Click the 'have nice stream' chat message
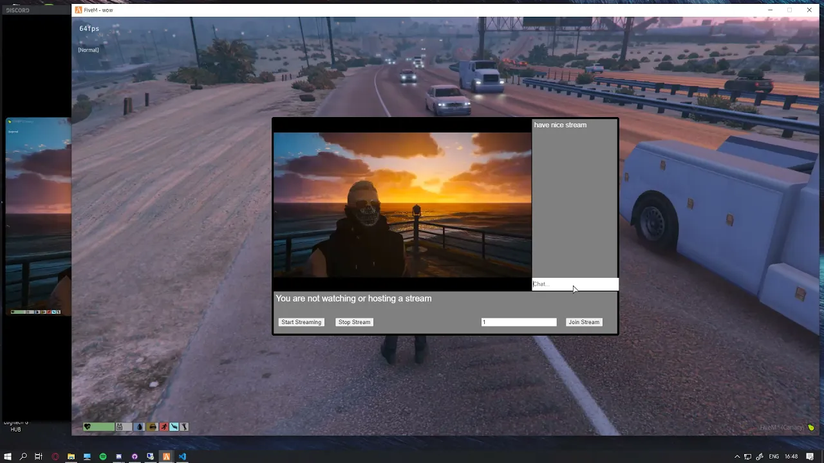 pyautogui.click(x=560, y=125)
